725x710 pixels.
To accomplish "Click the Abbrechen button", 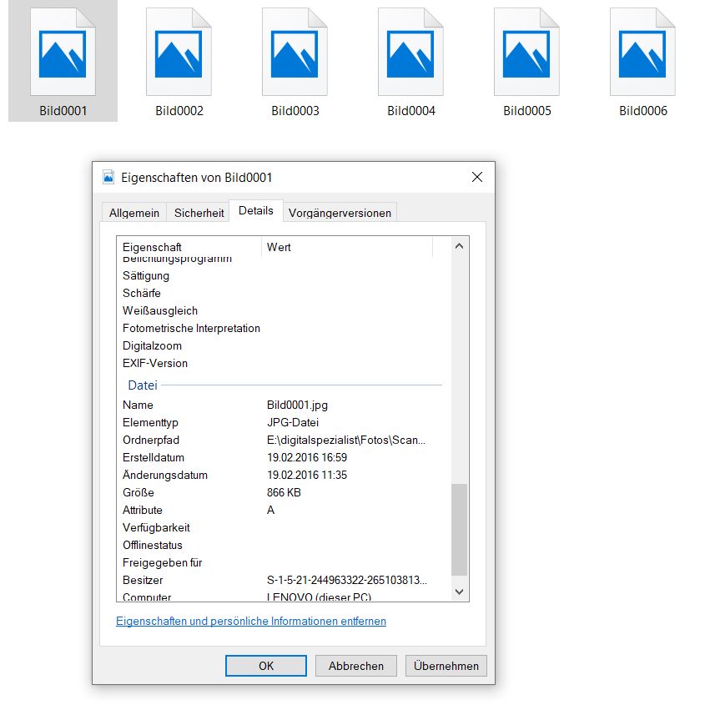I will click(x=356, y=666).
